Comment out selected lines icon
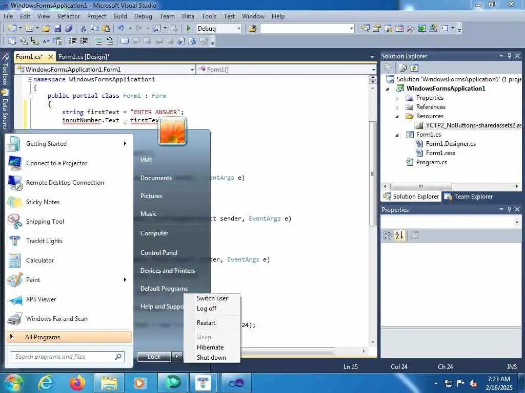 coord(98,41)
